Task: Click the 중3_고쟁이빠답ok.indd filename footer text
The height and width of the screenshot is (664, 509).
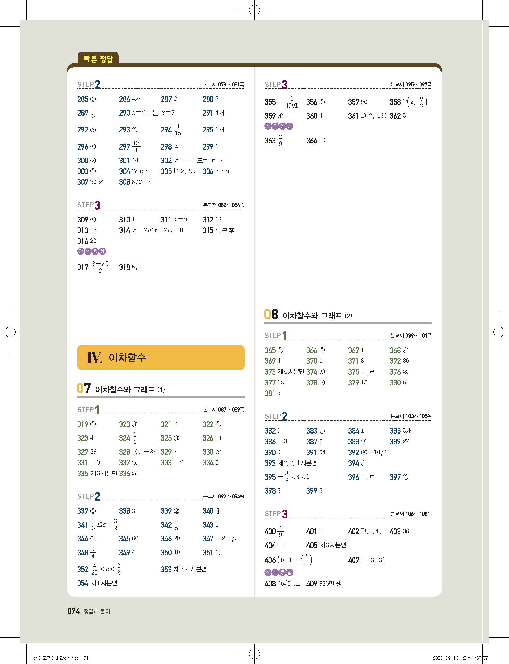Action: click(57, 658)
